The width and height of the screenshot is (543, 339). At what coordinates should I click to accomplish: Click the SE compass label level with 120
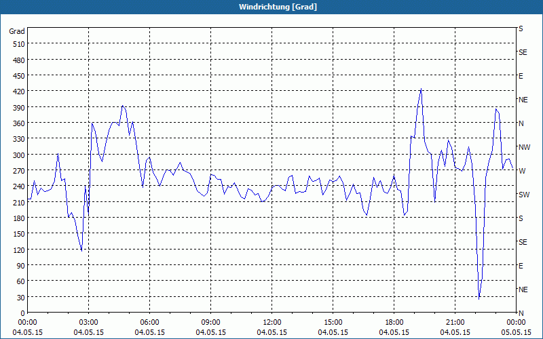(x=523, y=243)
